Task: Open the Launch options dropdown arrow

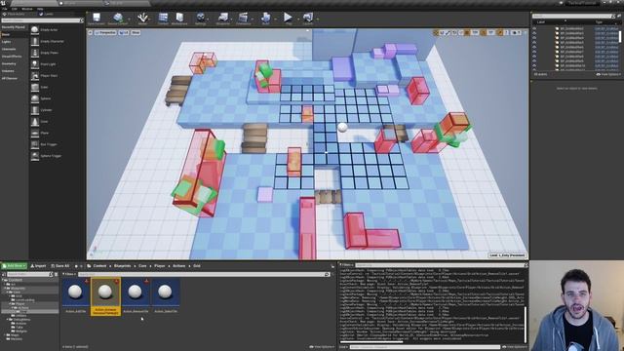Action: tap(317, 19)
